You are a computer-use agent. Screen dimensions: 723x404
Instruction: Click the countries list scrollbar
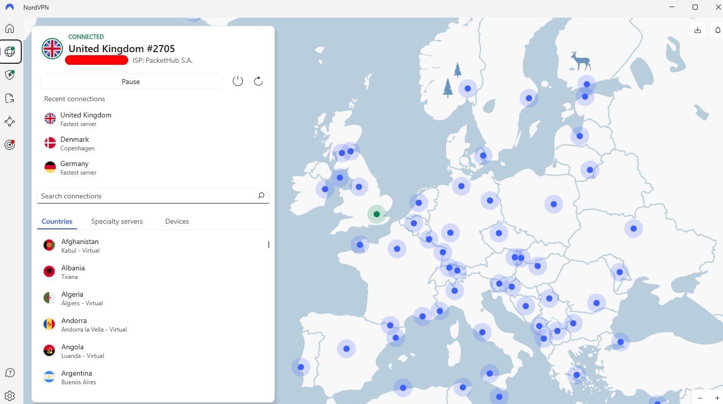tap(268, 245)
